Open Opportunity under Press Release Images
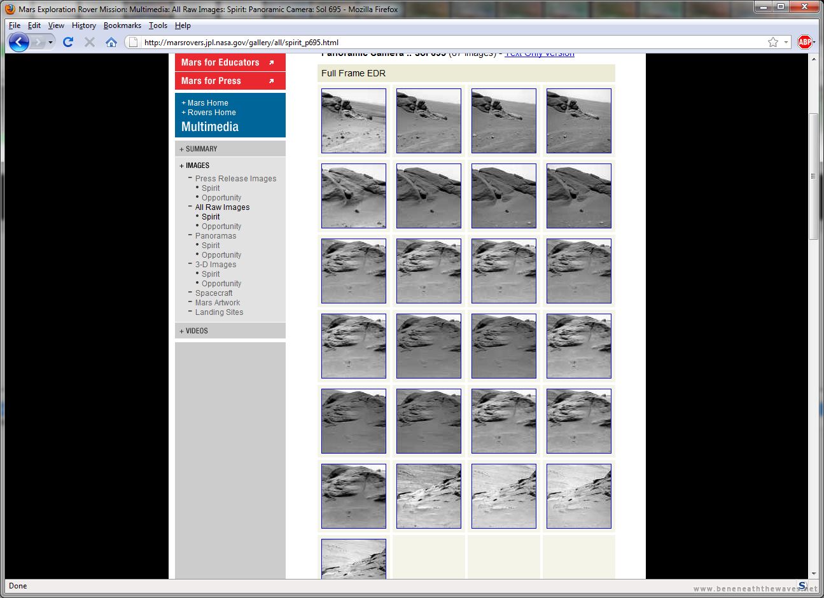Viewport: 824px width, 598px height. [x=221, y=198]
